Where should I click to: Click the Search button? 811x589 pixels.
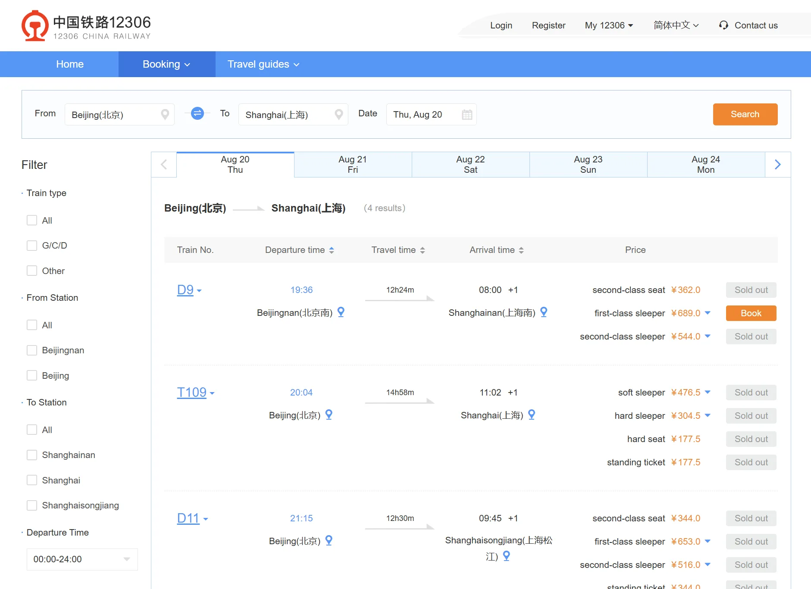coord(745,114)
